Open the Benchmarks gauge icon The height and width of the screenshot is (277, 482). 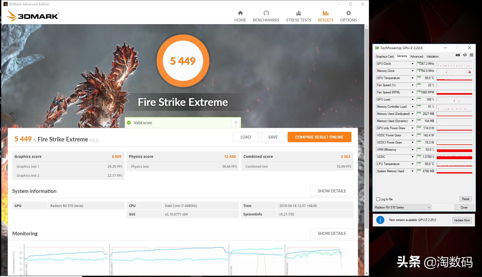click(266, 13)
